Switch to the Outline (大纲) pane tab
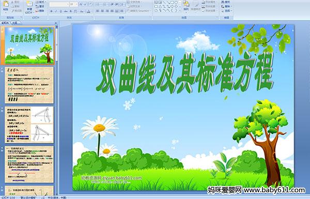The width and height of the screenshot is (310, 199). pyautogui.click(x=14, y=23)
